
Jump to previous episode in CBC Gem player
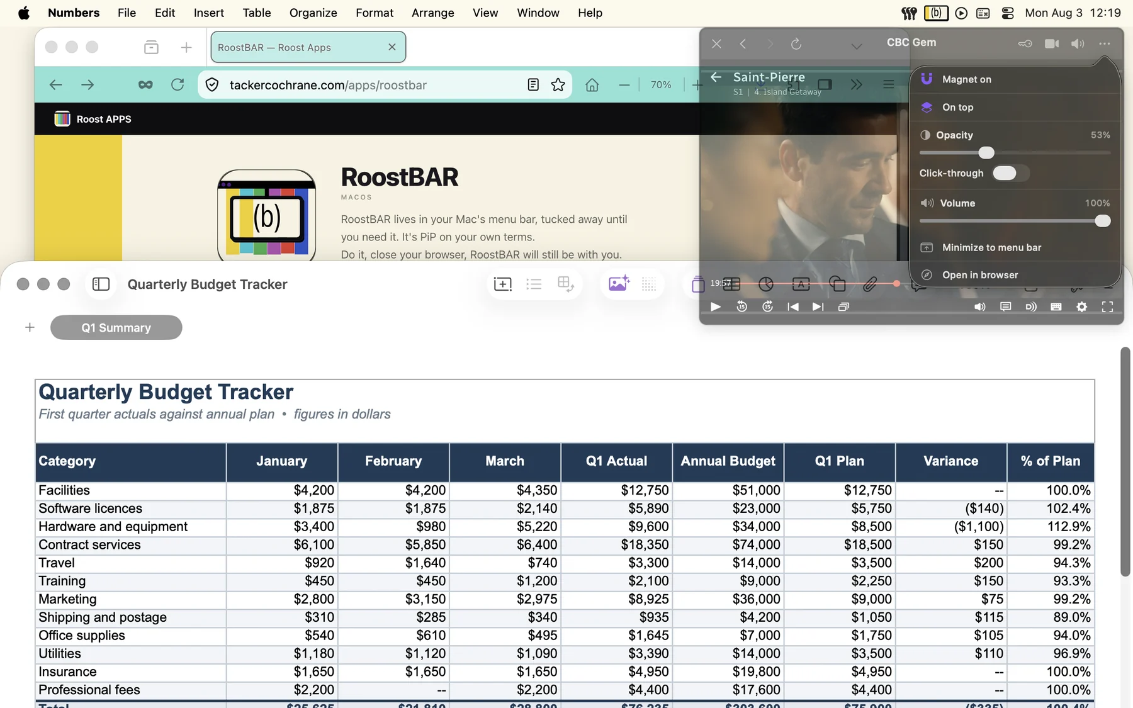coord(793,306)
